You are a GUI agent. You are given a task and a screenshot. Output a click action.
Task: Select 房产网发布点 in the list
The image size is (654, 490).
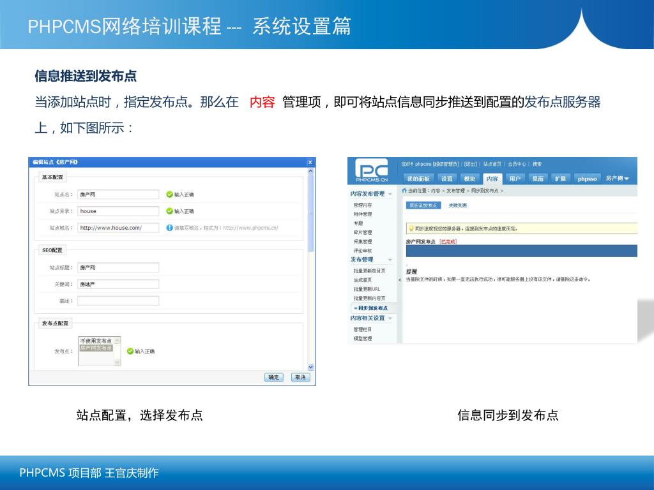[96, 348]
